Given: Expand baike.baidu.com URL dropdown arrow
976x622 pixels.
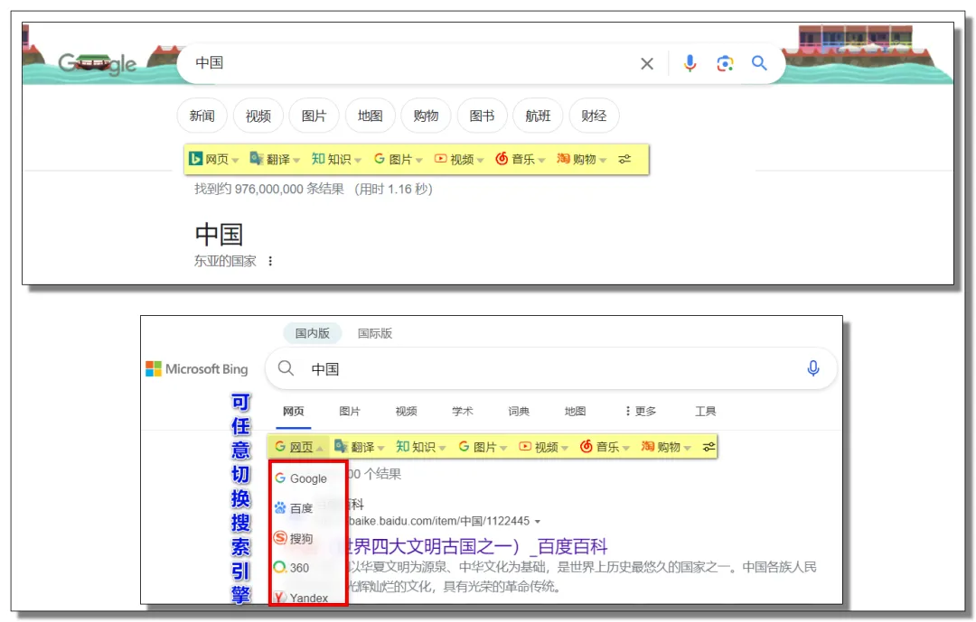Looking at the screenshot, I should click(x=537, y=521).
